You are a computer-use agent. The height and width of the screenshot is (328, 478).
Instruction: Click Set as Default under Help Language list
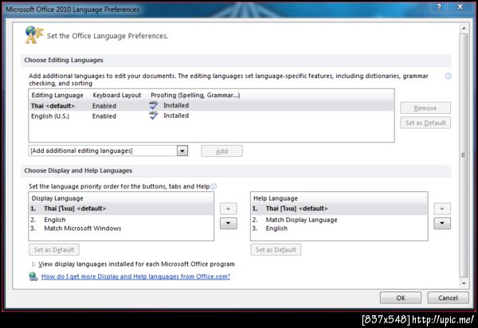276,250
